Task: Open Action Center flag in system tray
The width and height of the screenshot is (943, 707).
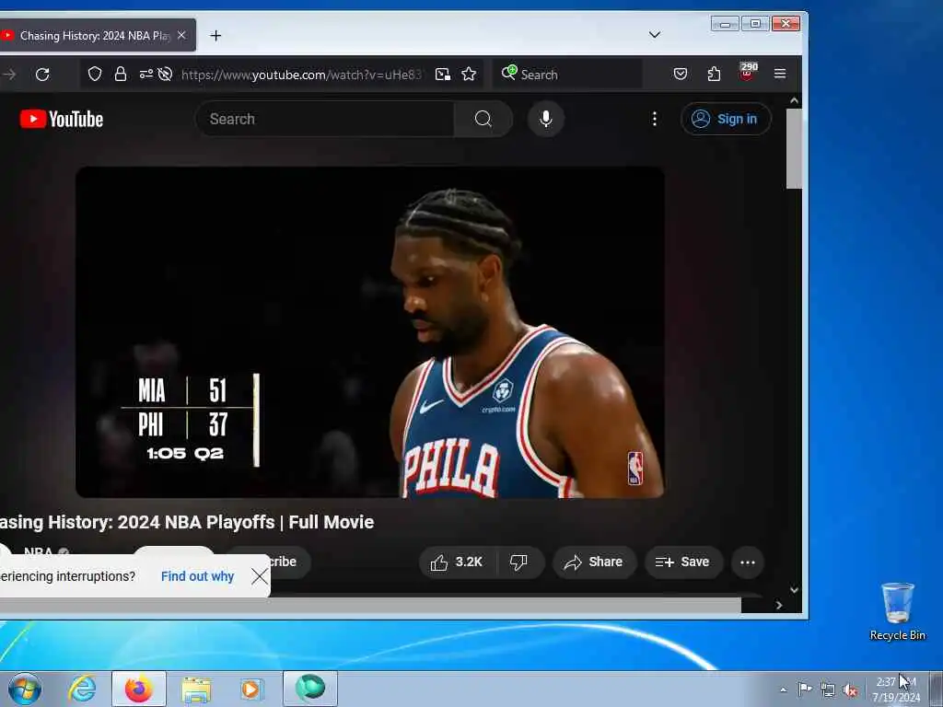Action: (x=805, y=689)
